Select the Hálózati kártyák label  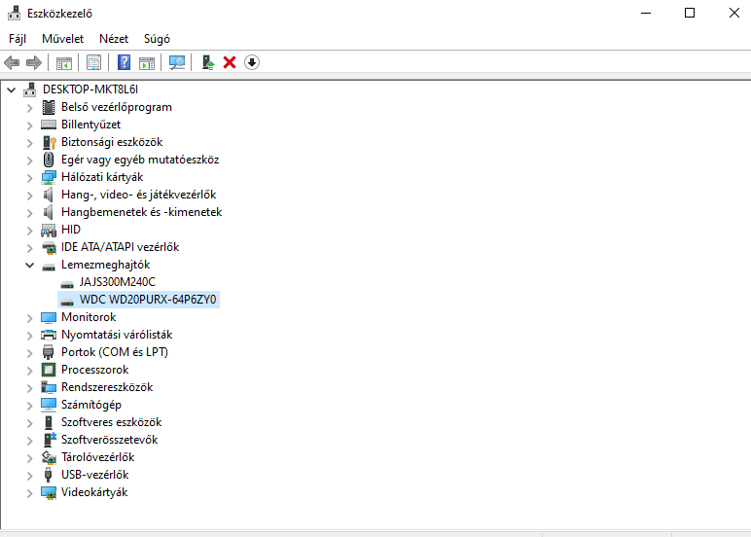coord(102,177)
